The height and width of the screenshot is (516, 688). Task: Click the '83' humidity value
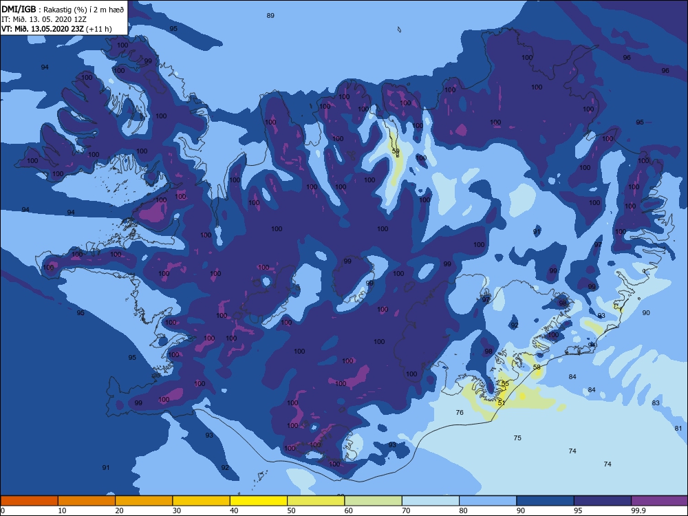click(x=656, y=402)
